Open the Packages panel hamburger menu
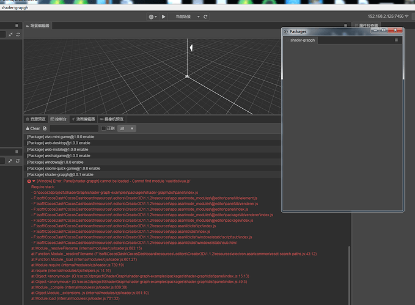 396,40
